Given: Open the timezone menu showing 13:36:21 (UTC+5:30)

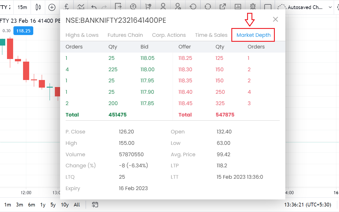Looking at the screenshot, I should [308, 205].
